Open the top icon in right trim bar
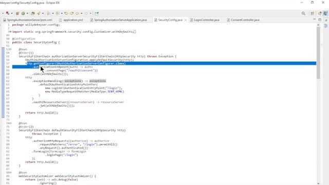Screen dimensions: 329x185 [326, 21]
